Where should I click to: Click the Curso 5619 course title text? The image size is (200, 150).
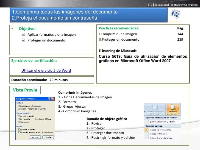click(x=143, y=59)
